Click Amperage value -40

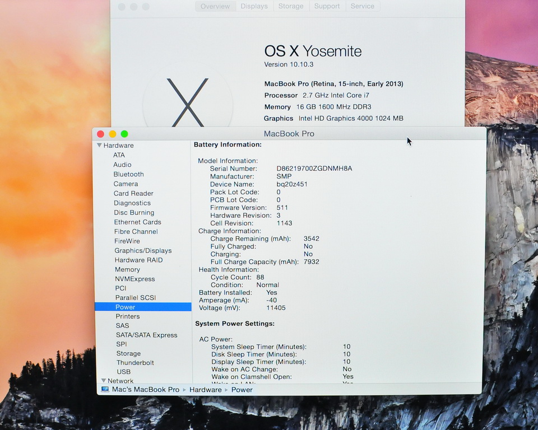(271, 300)
